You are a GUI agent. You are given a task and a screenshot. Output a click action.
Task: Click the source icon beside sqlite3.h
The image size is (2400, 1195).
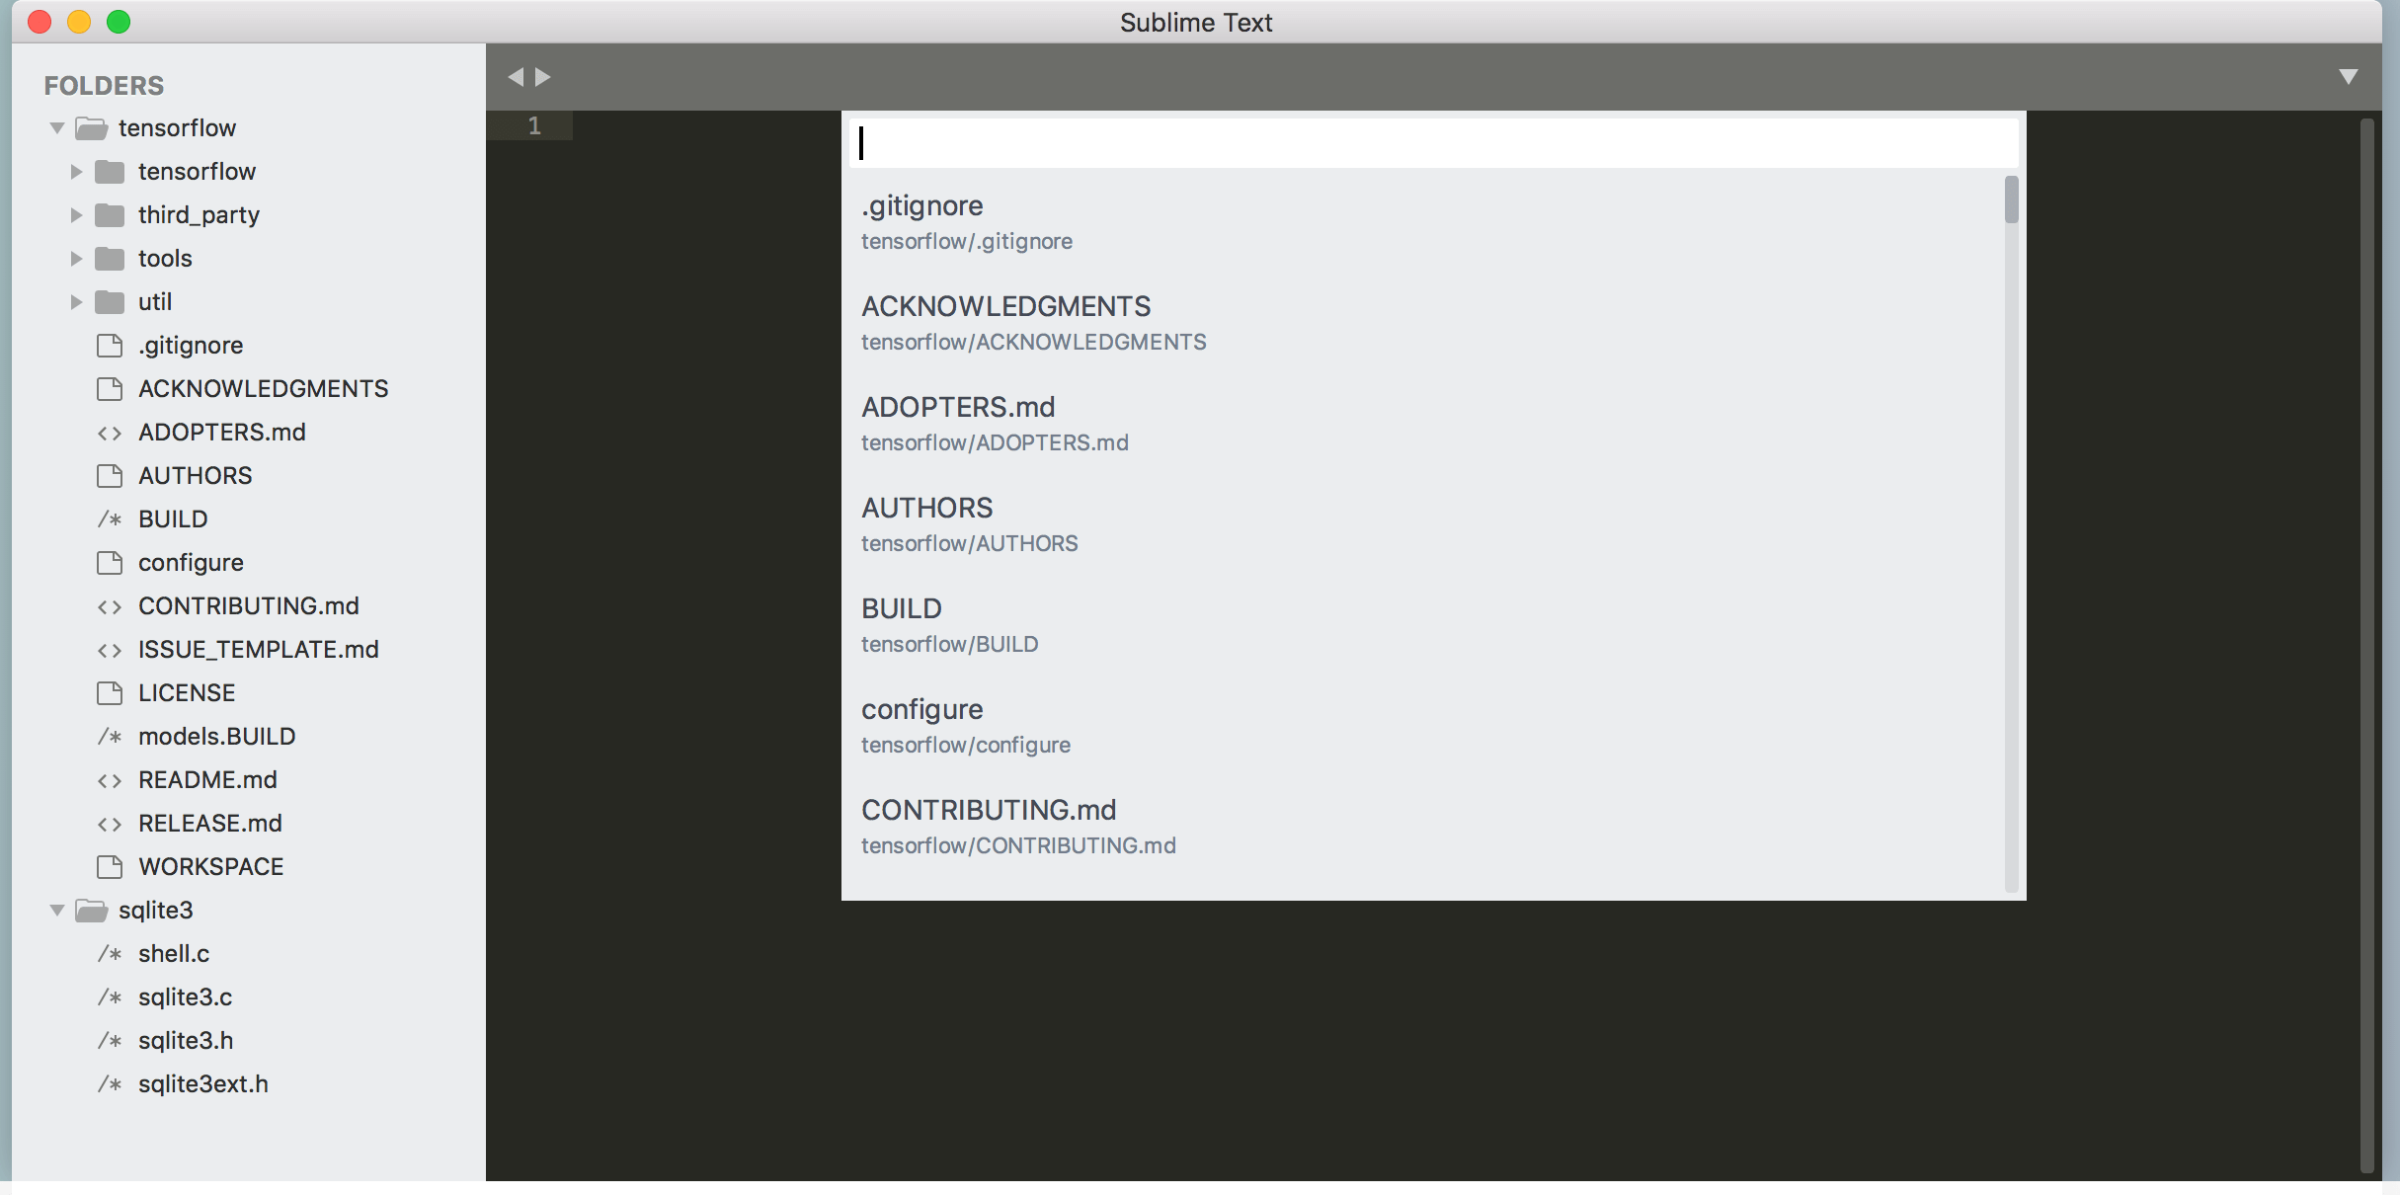pyautogui.click(x=110, y=1041)
